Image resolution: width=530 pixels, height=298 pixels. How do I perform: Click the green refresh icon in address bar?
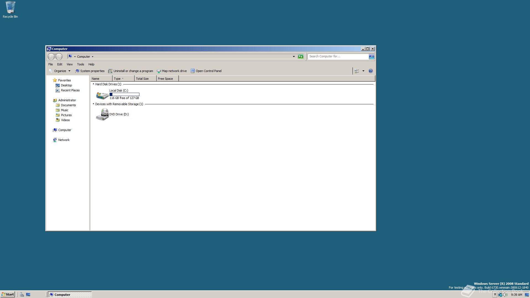[x=301, y=57]
